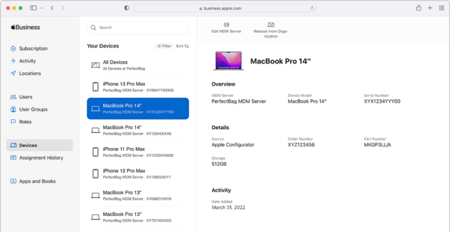Image resolution: width=450 pixels, height=232 pixels.
Task: Select All Devices list entry
Action: tap(138, 65)
